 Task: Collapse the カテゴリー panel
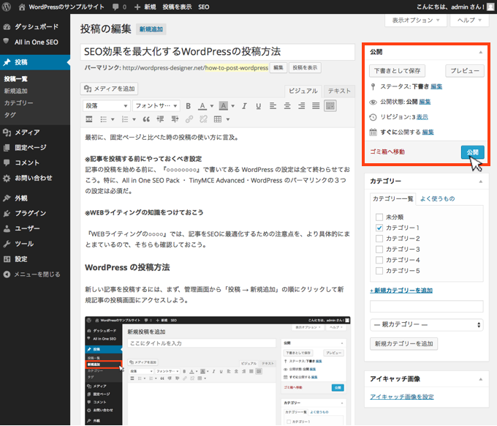[x=480, y=182]
